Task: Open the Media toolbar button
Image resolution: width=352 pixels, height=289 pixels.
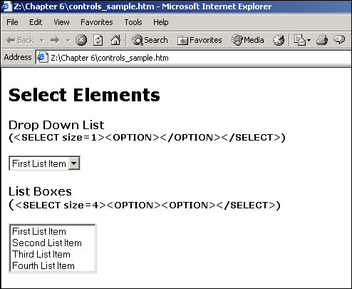Action: [248, 40]
